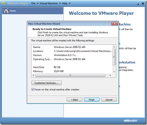
Task: Open the File menu
Action: (33, 3)
